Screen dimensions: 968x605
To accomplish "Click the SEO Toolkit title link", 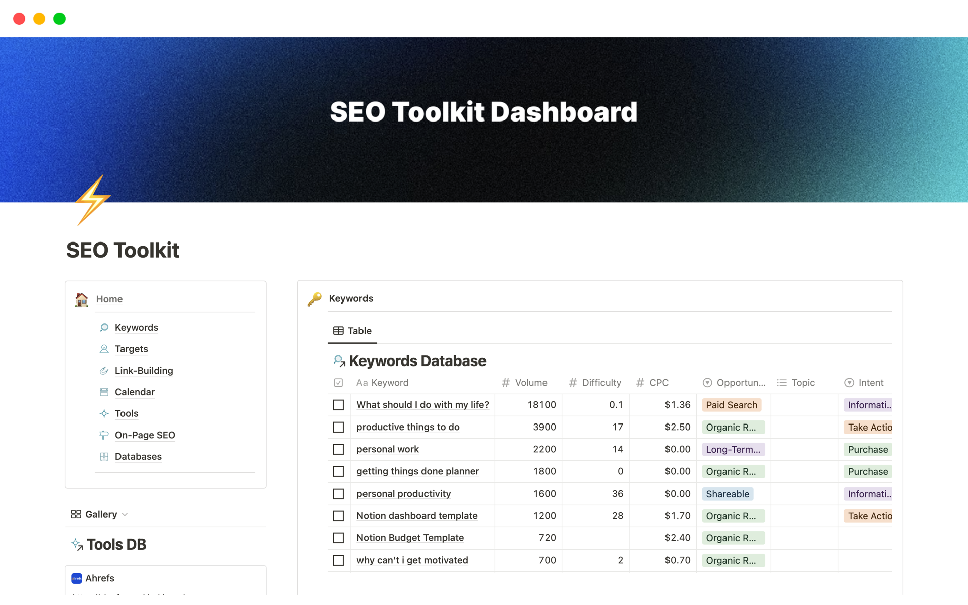I will coord(122,250).
